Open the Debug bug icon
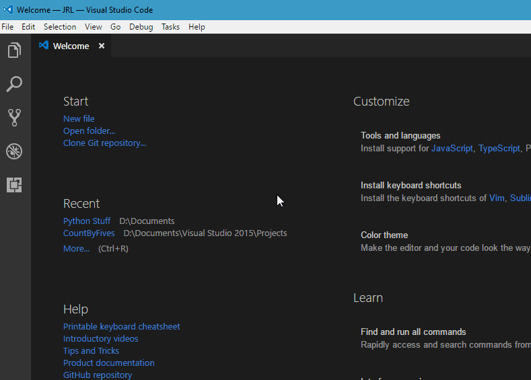 [14, 151]
